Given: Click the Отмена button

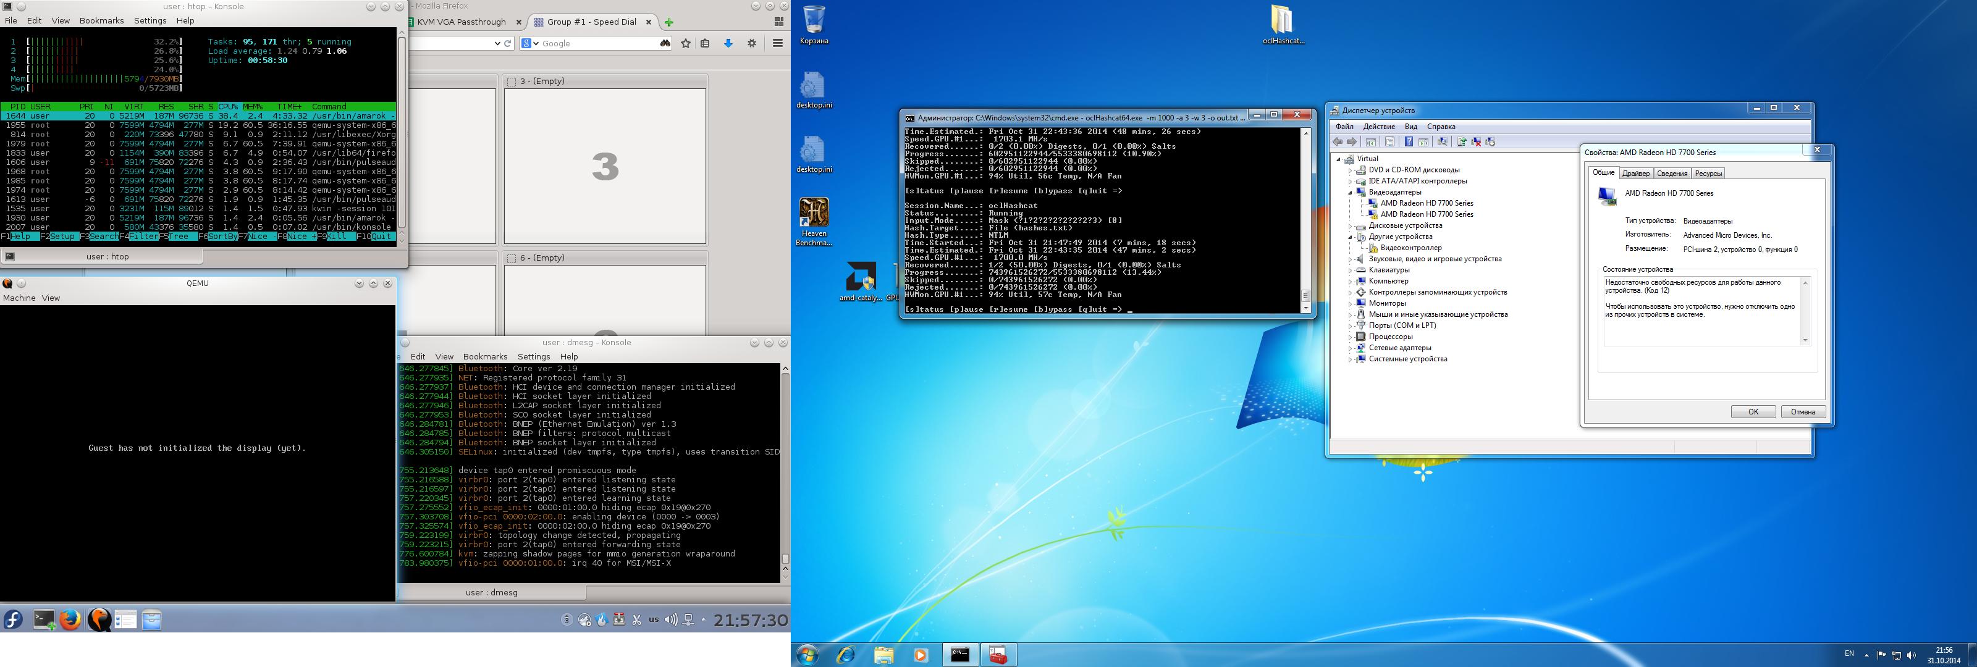Looking at the screenshot, I should click(1802, 412).
